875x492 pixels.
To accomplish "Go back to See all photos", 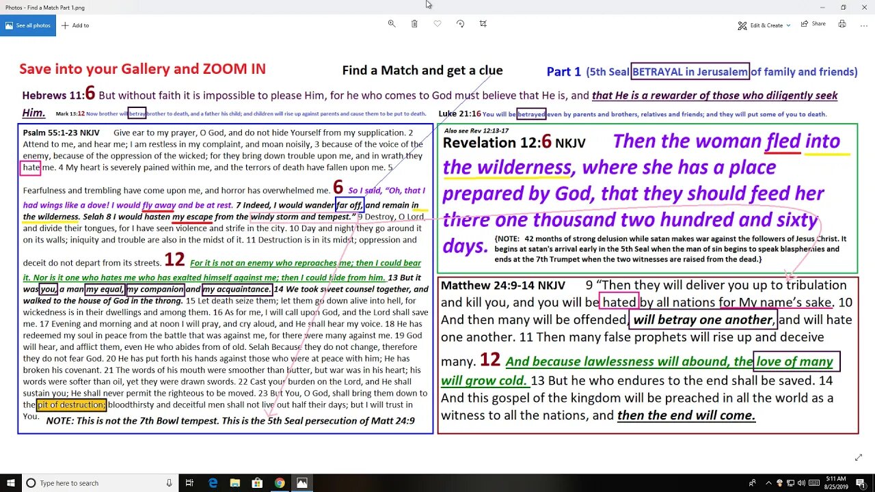I will tap(28, 25).
